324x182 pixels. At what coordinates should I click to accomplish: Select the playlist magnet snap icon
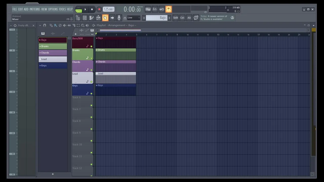(45, 25)
